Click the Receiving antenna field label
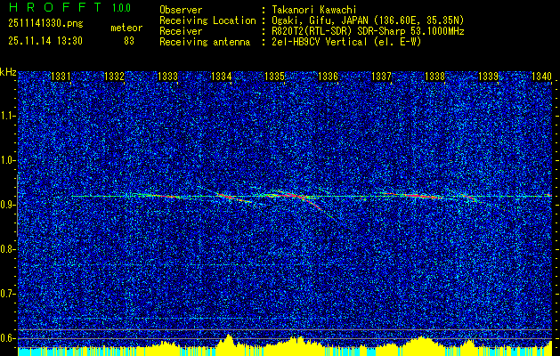Viewport: 560px width, 356px height. coord(205,42)
